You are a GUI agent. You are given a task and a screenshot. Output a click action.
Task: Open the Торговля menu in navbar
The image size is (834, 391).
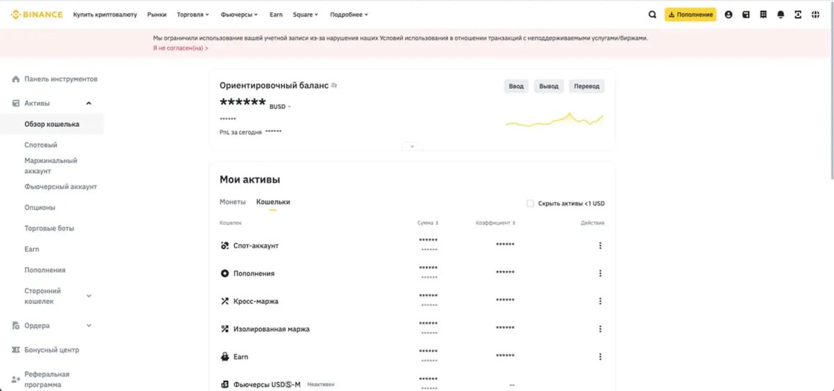[193, 15]
